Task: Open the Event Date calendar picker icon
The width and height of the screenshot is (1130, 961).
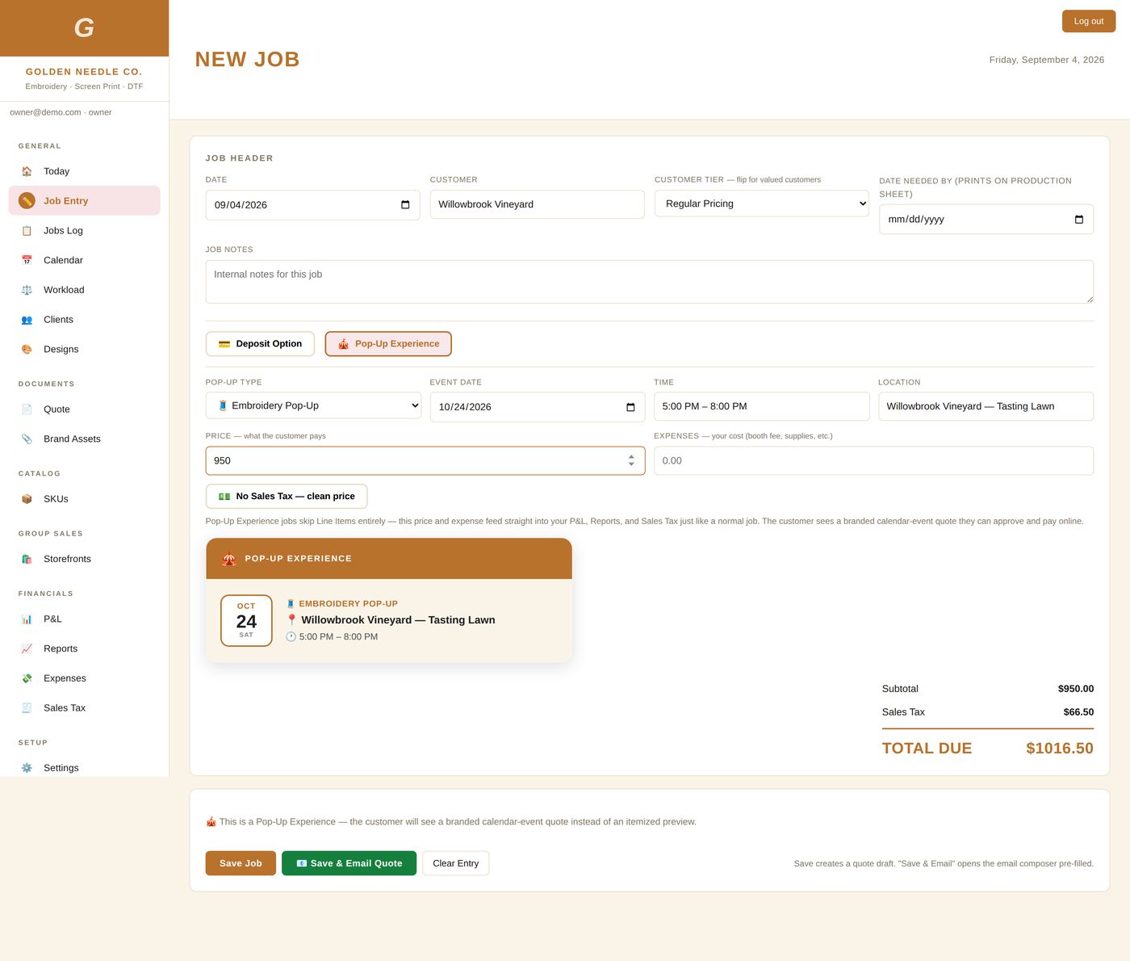Action: click(630, 407)
